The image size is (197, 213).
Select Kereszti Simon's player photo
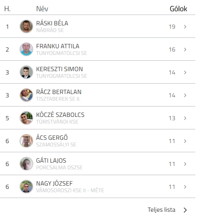[26, 72]
